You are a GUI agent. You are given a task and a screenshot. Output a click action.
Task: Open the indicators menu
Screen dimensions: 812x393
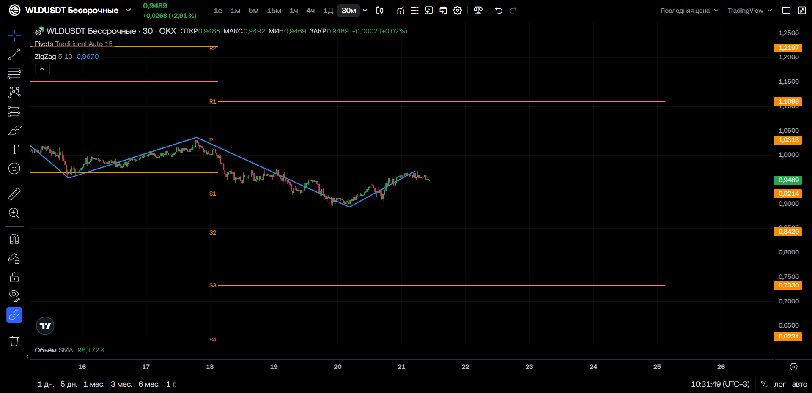tap(401, 11)
